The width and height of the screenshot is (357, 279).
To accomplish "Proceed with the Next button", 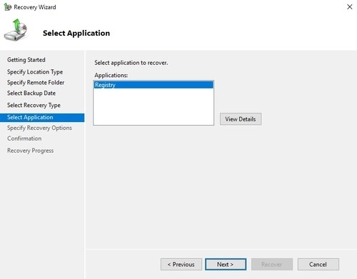I will pyautogui.click(x=226, y=264).
